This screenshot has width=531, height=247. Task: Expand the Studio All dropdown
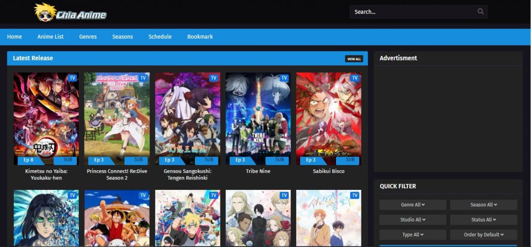point(413,219)
